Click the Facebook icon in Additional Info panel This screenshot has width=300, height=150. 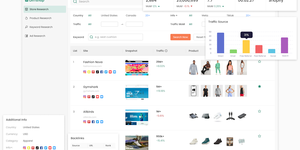41,148
